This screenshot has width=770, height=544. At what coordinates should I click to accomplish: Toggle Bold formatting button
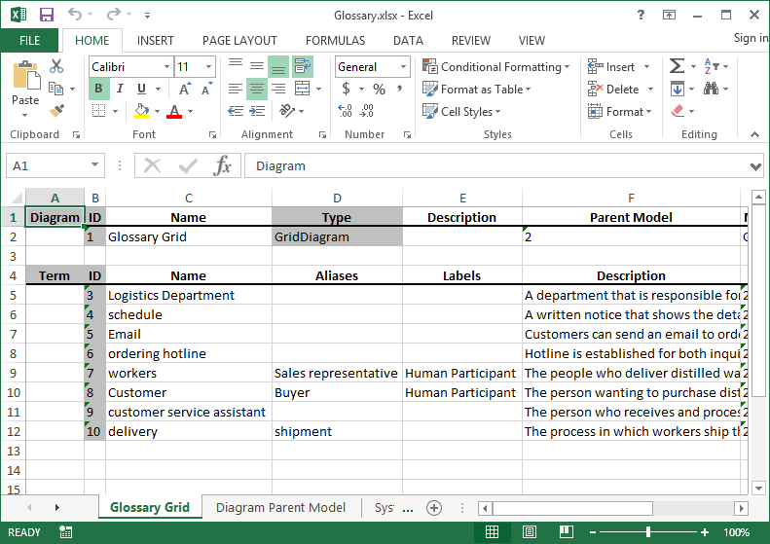coord(98,89)
